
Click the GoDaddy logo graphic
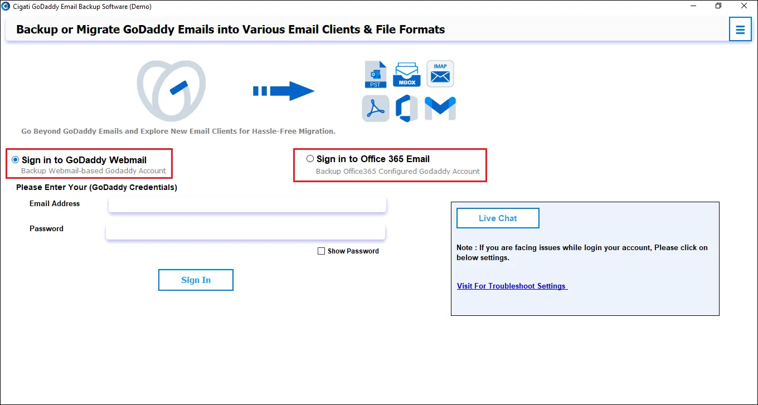click(172, 91)
